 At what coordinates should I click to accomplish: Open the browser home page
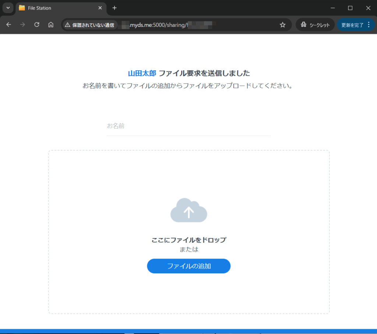point(51,25)
